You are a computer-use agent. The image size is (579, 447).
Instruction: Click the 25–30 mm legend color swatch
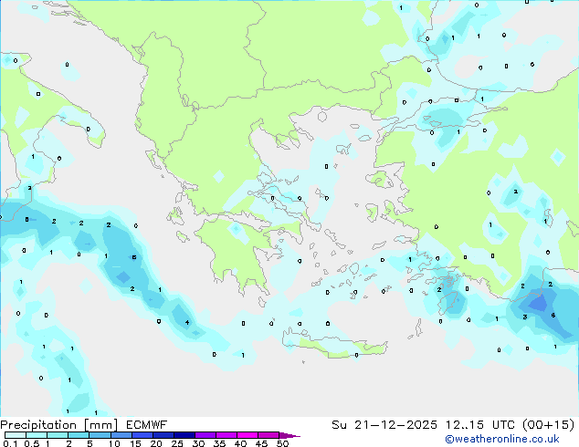click(x=184, y=435)
